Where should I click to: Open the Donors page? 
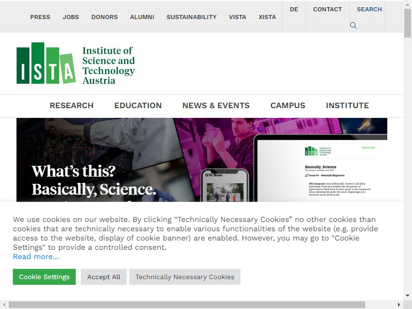pyautogui.click(x=105, y=17)
